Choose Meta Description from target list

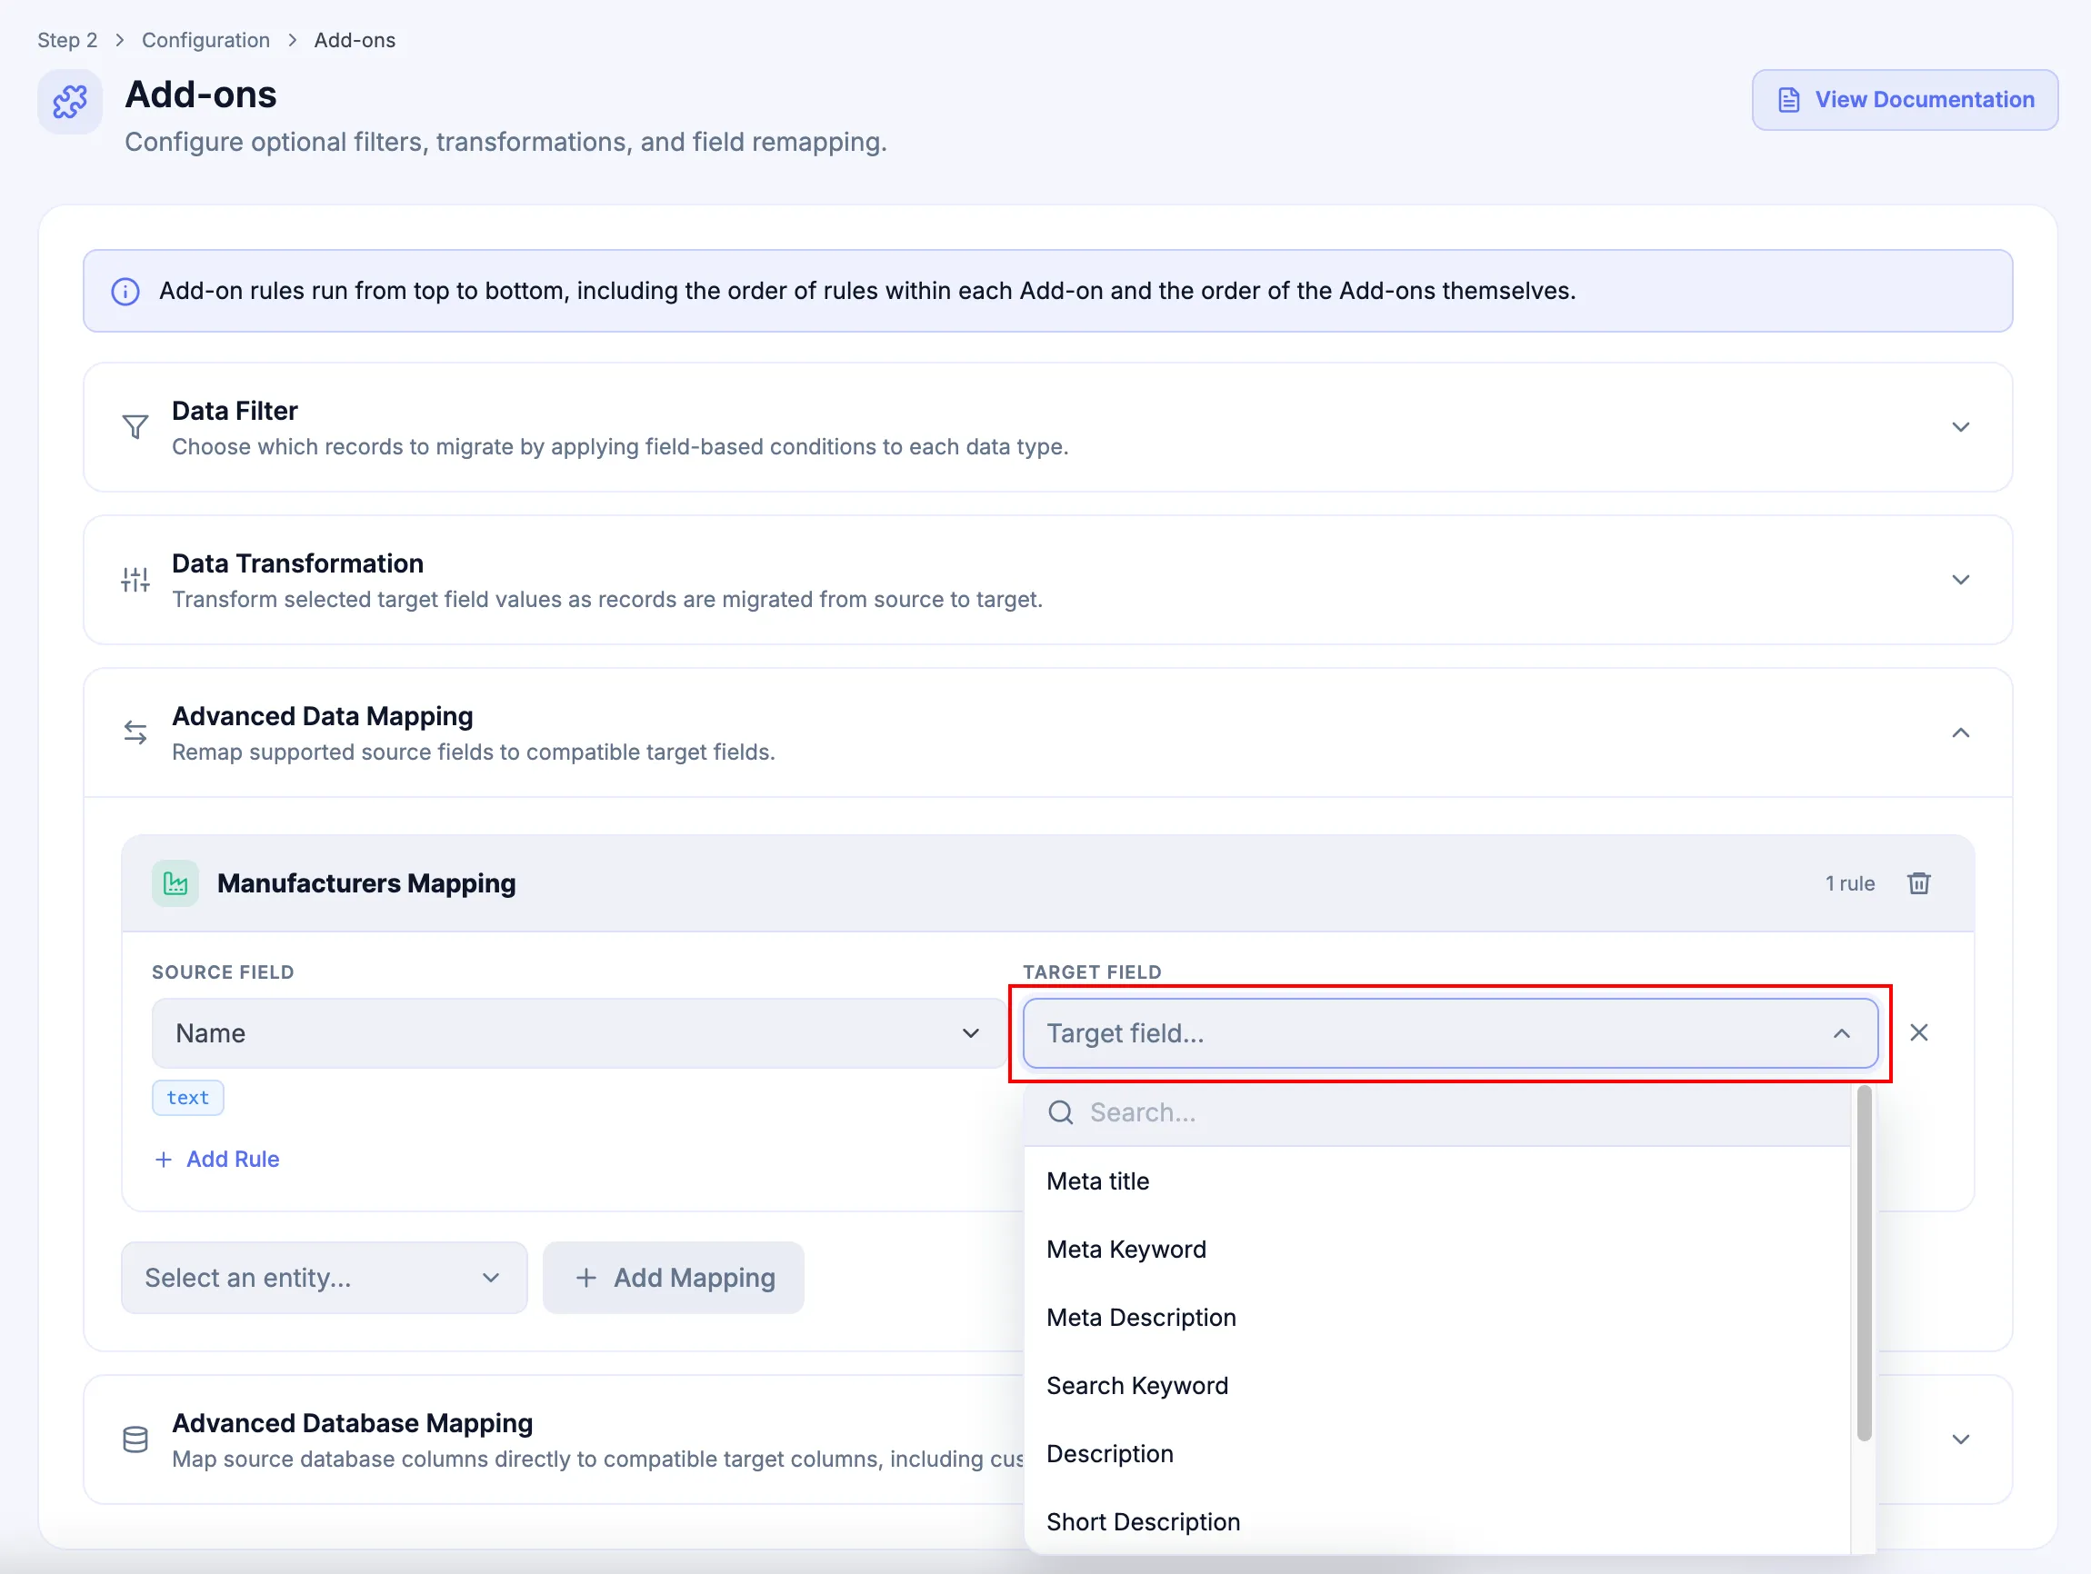coord(1436,1317)
